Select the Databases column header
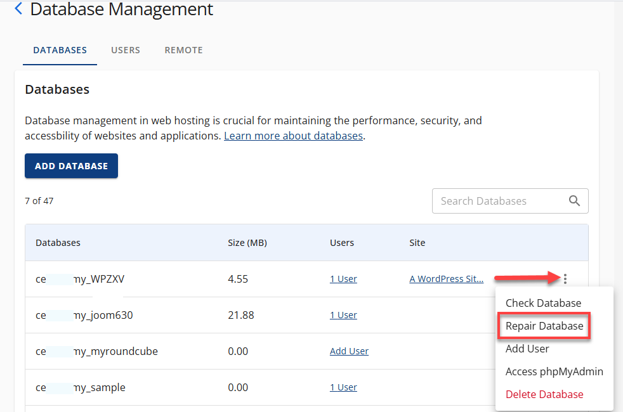The image size is (623, 412). click(x=58, y=242)
